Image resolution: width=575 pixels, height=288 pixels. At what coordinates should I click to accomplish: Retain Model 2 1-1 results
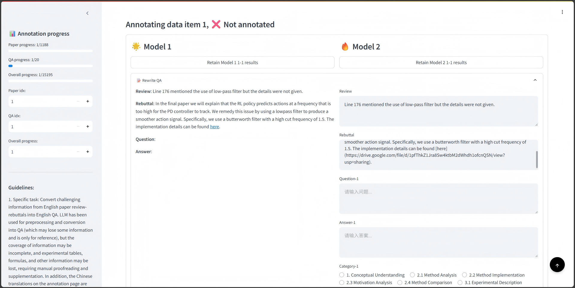[441, 63]
